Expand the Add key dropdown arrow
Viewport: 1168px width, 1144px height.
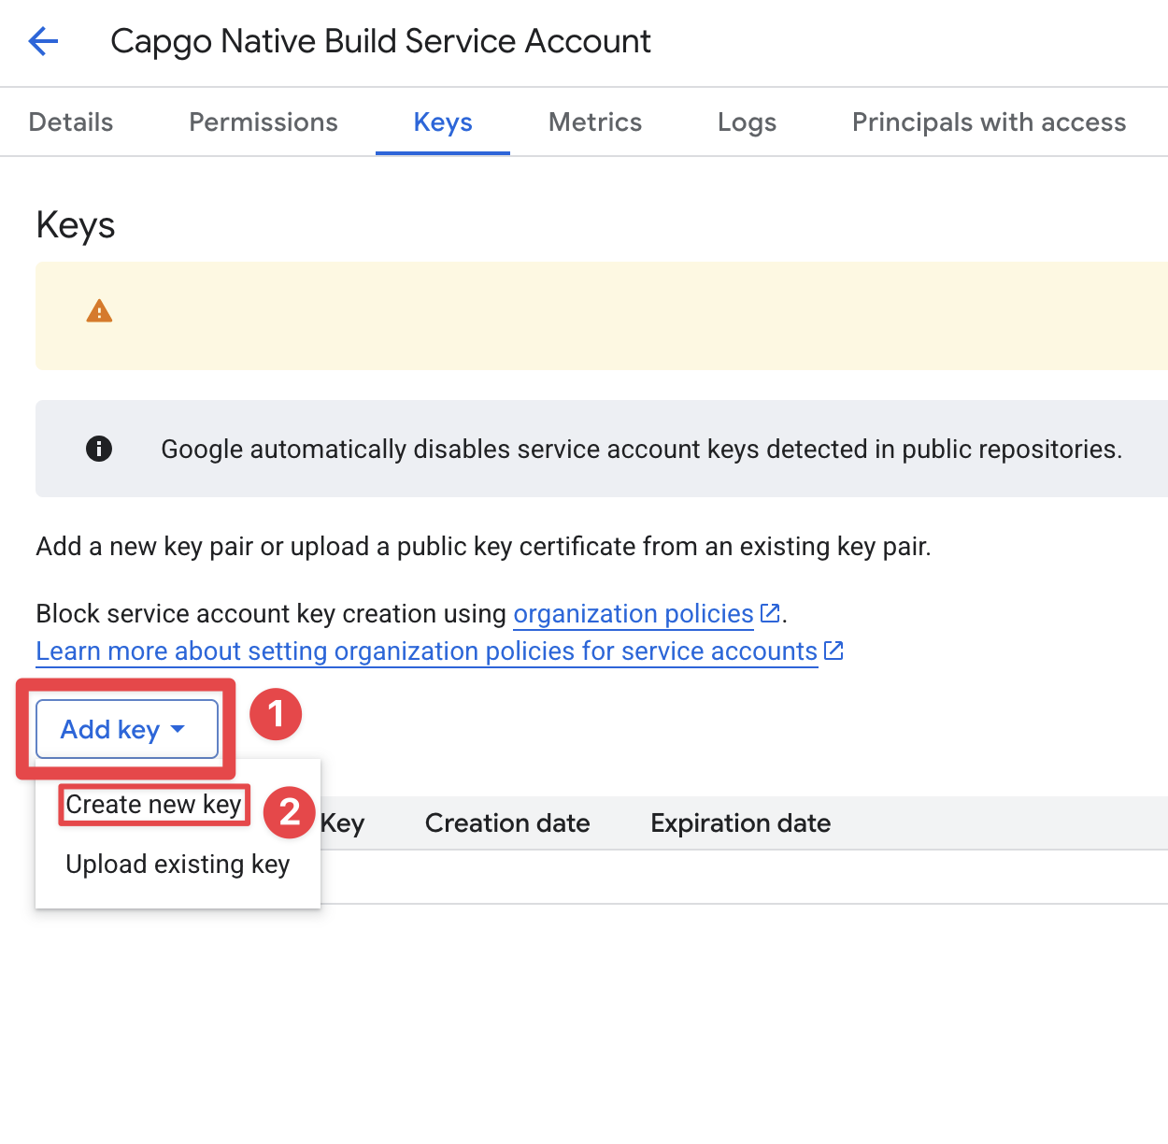pos(178,730)
